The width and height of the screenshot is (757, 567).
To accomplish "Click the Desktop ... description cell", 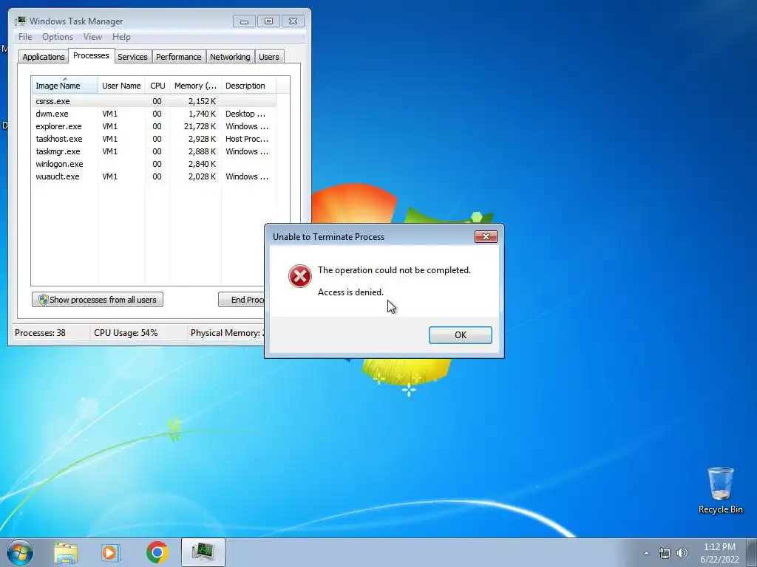I will (245, 114).
